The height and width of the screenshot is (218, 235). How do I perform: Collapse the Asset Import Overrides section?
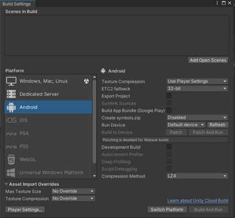coord(6,184)
